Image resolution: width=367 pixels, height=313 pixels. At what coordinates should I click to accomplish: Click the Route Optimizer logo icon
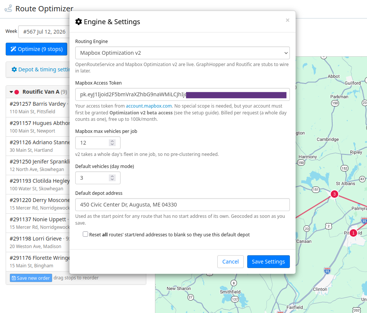point(8,9)
